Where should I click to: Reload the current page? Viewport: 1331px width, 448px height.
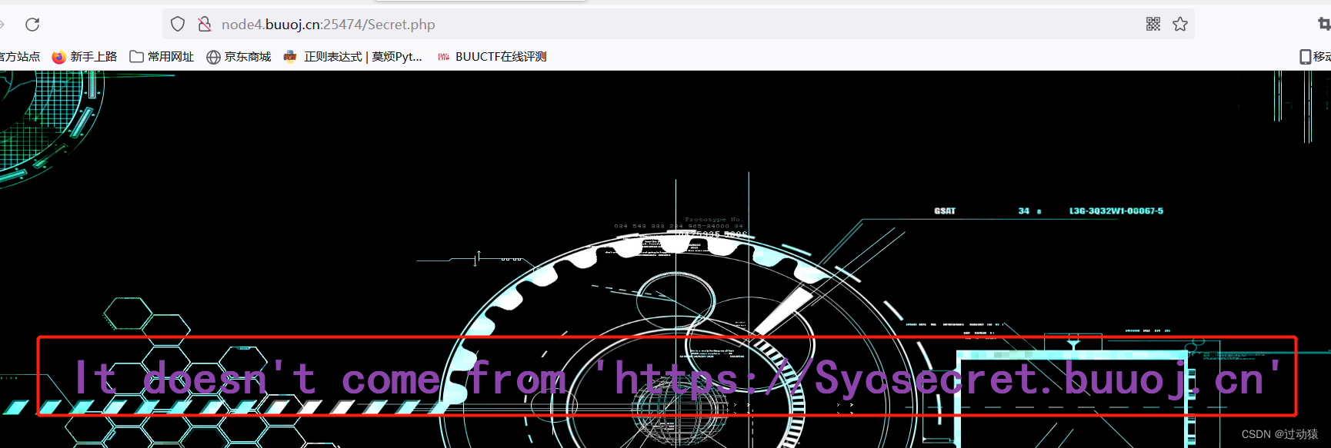click(x=32, y=25)
